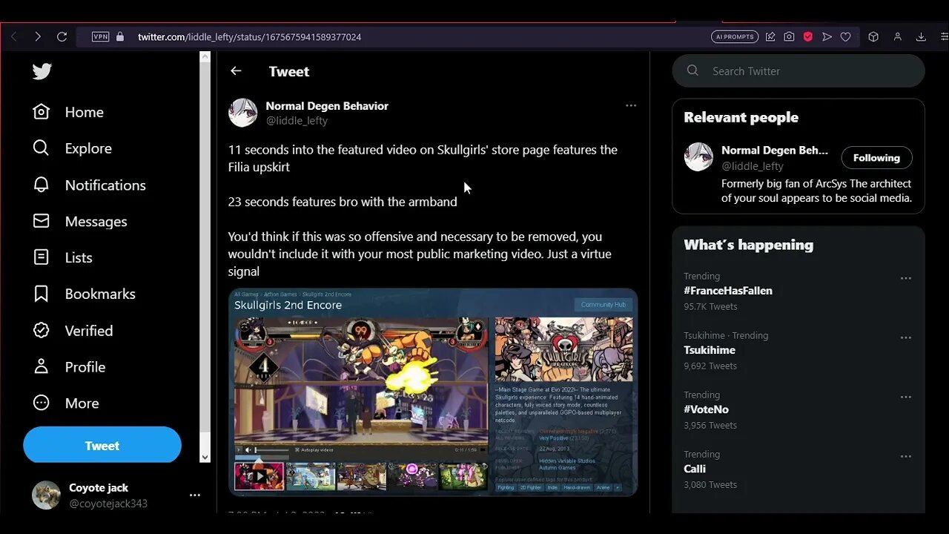Click the Relevant people avatar
Viewport: 949px width, 534px height.
(x=698, y=157)
